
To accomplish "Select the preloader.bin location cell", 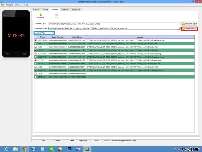I will (x=140, y=41).
